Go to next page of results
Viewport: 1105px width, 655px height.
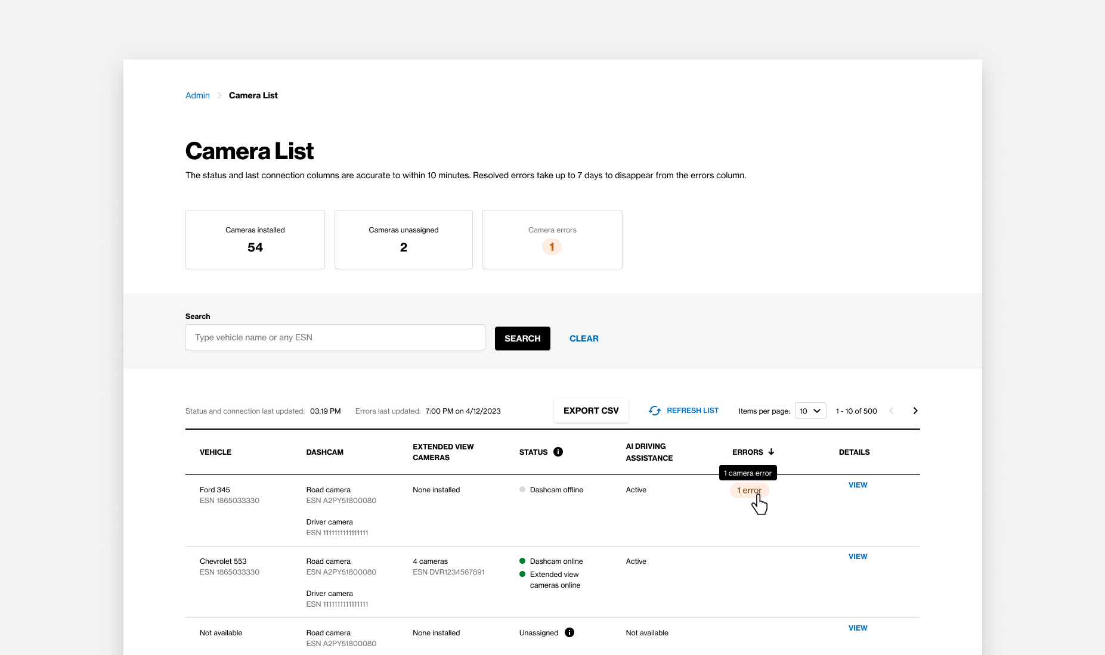pyautogui.click(x=915, y=411)
